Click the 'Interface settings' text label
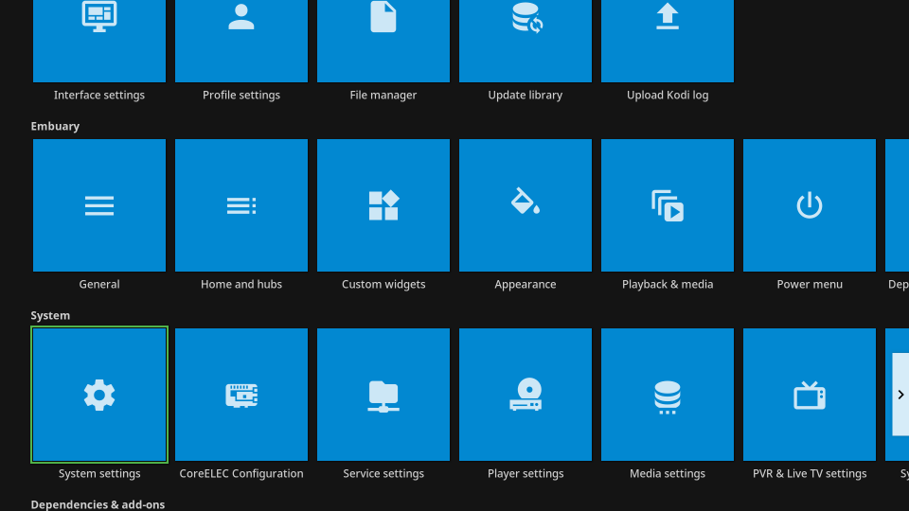909x511 pixels. (99, 96)
